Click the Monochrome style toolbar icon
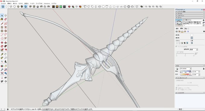The height and width of the screenshot is (111, 205). 26,7
